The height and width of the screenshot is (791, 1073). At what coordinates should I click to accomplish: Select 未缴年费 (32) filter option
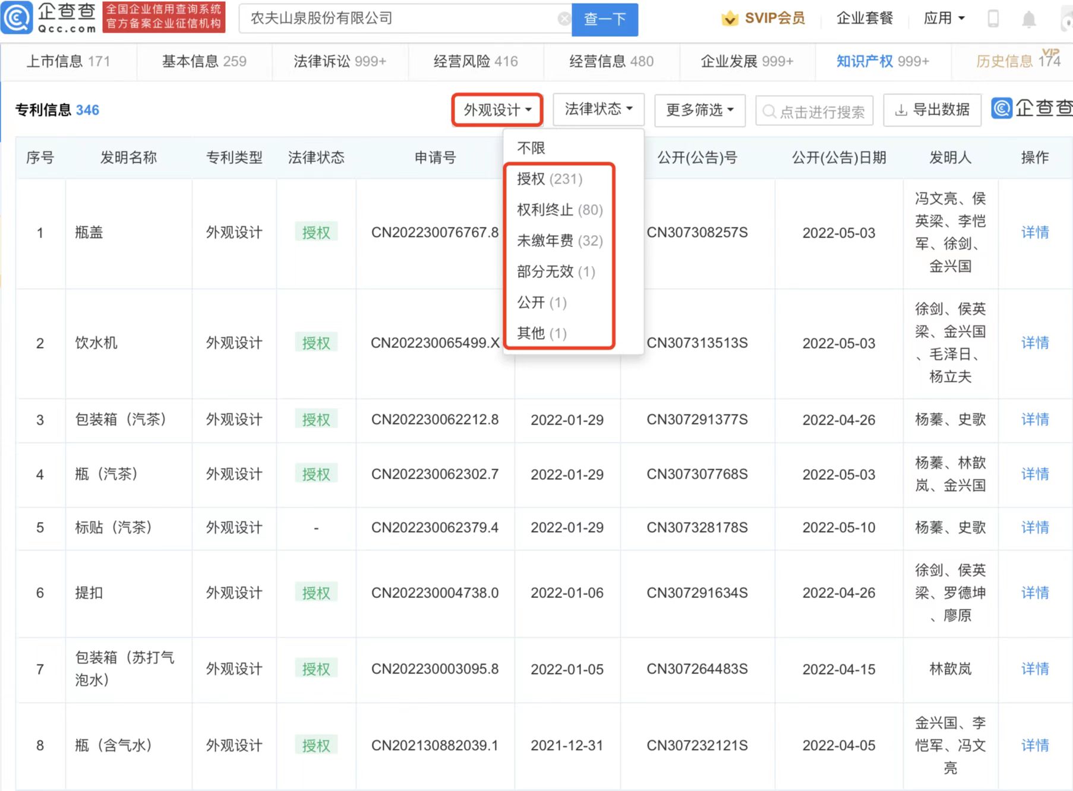pyautogui.click(x=560, y=241)
